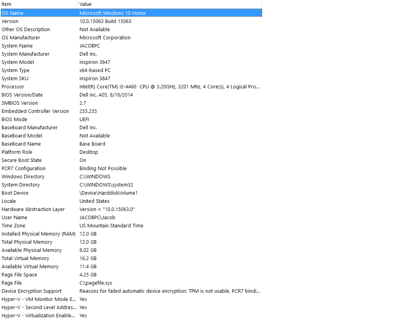
Task: Select the OS Manufacturer row
Action: point(131,37)
